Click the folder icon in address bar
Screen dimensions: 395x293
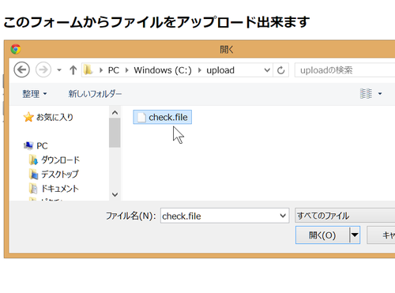(x=88, y=70)
